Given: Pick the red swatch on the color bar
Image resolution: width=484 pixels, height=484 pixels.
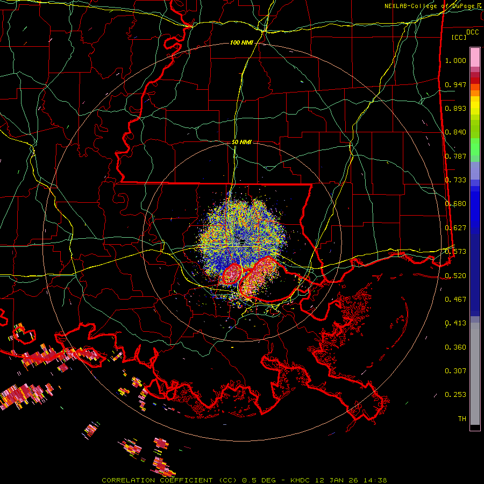Looking at the screenshot, I should click(475, 81).
